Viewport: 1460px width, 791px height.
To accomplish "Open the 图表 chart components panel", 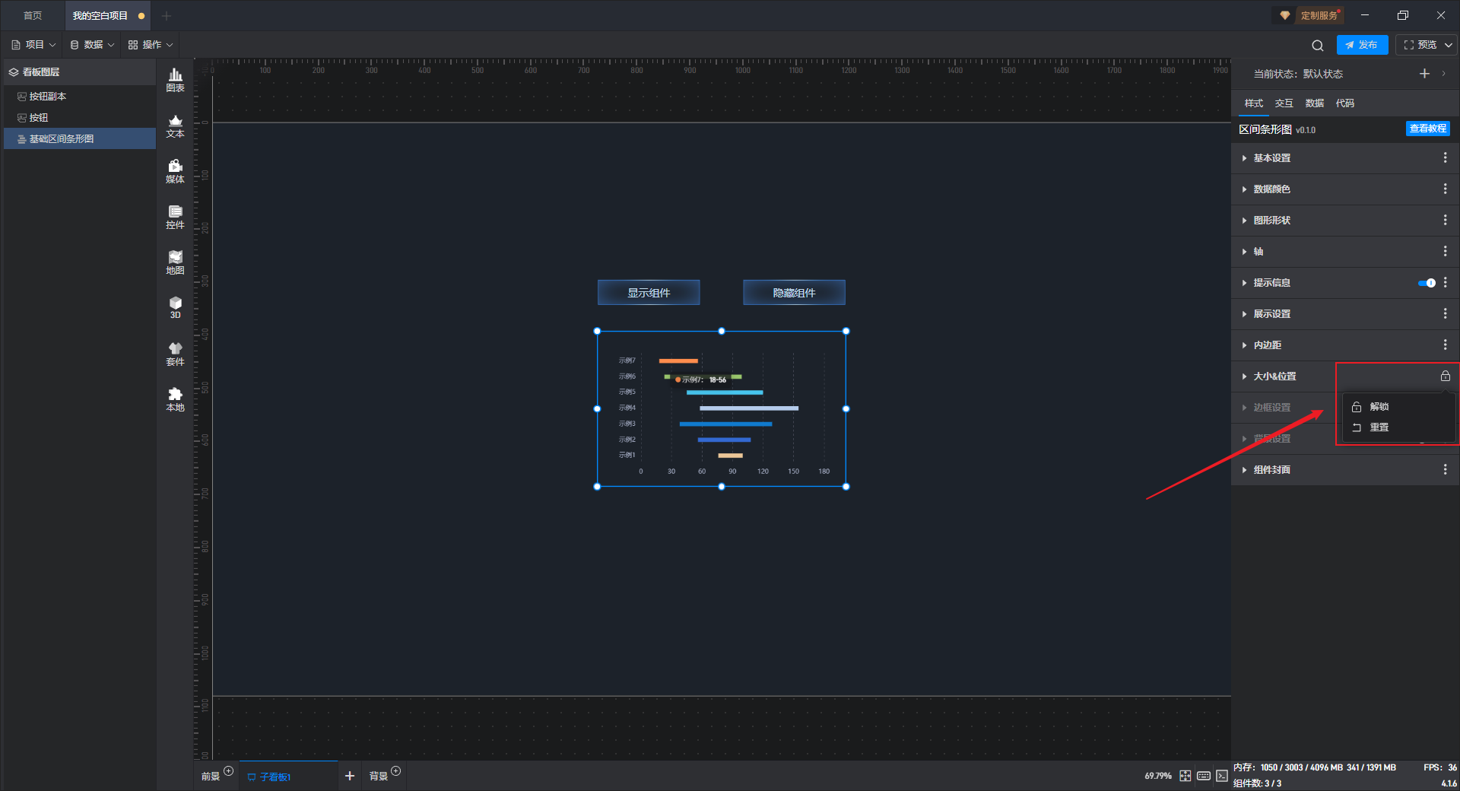I will tap(175, 79).
